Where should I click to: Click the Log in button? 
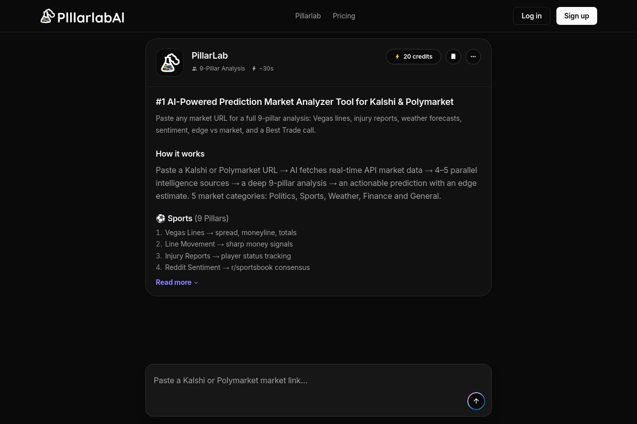tap(531, 16)
